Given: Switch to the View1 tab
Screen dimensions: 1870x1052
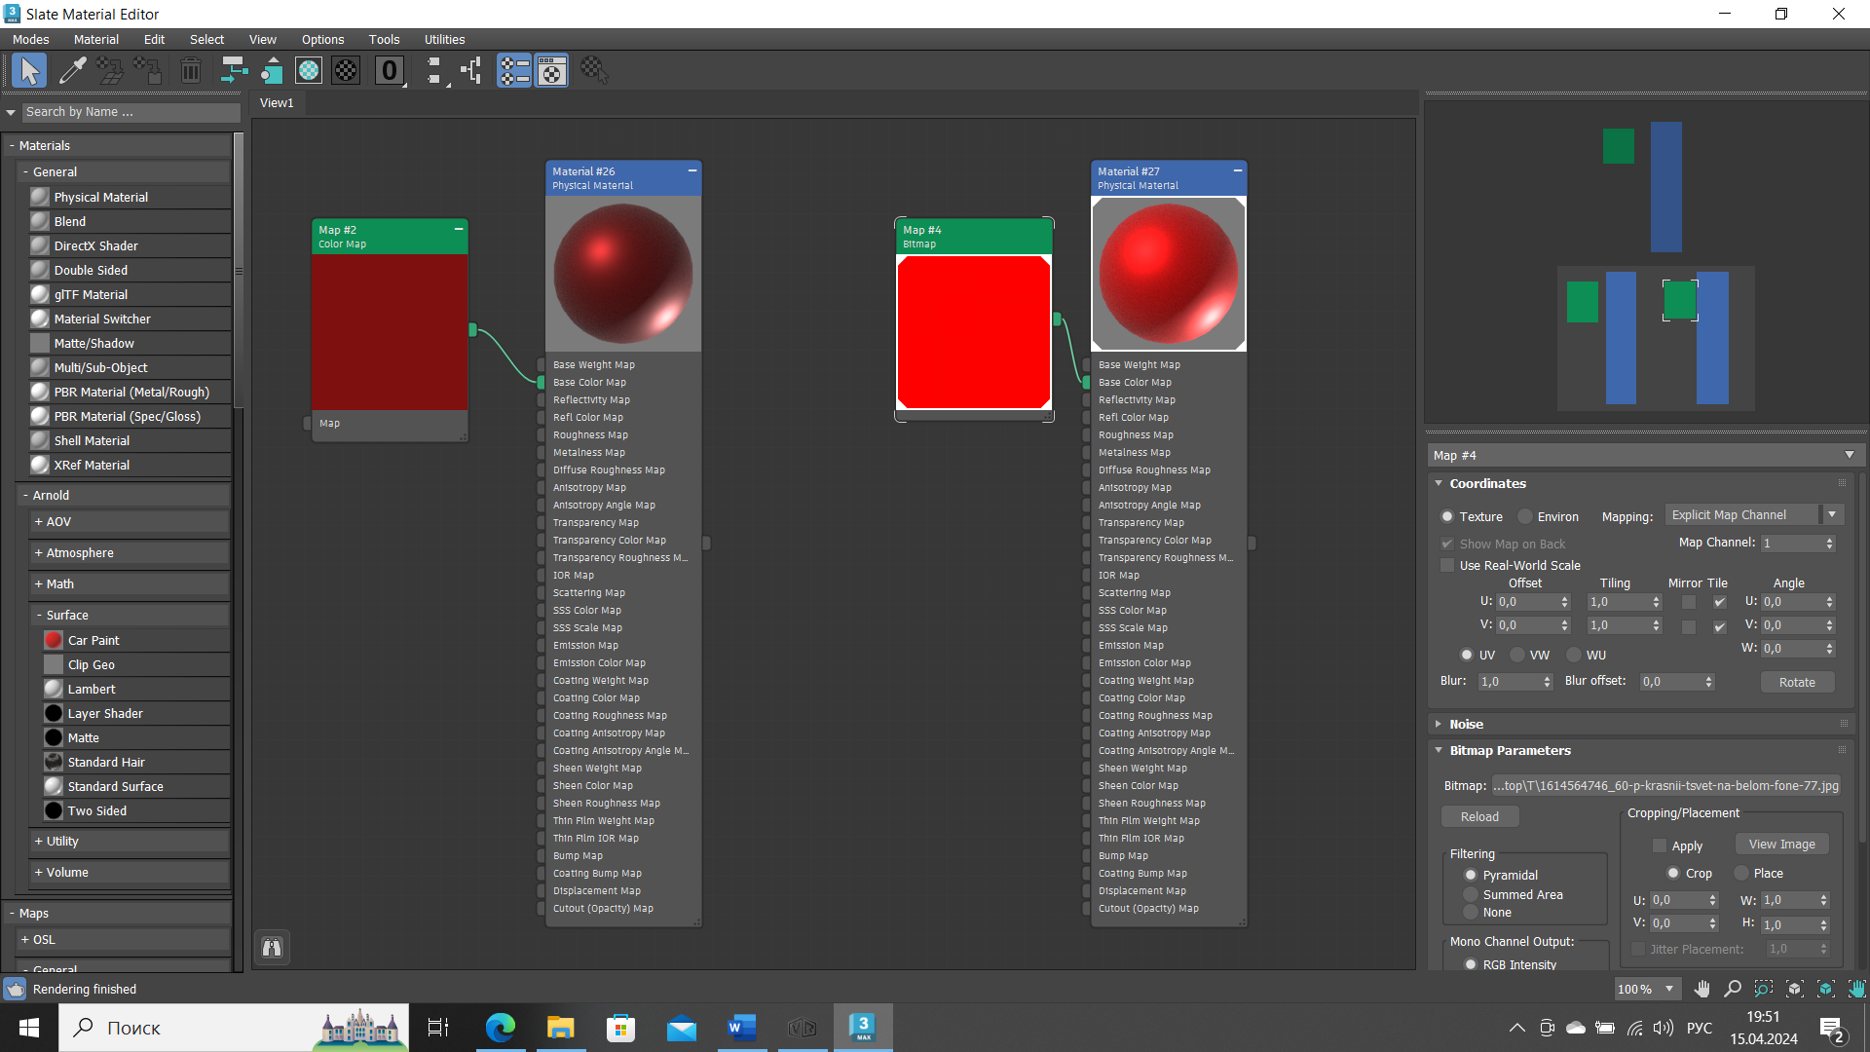Looking at the screenshot, I should pyautogui.click(x=277, y=102).
